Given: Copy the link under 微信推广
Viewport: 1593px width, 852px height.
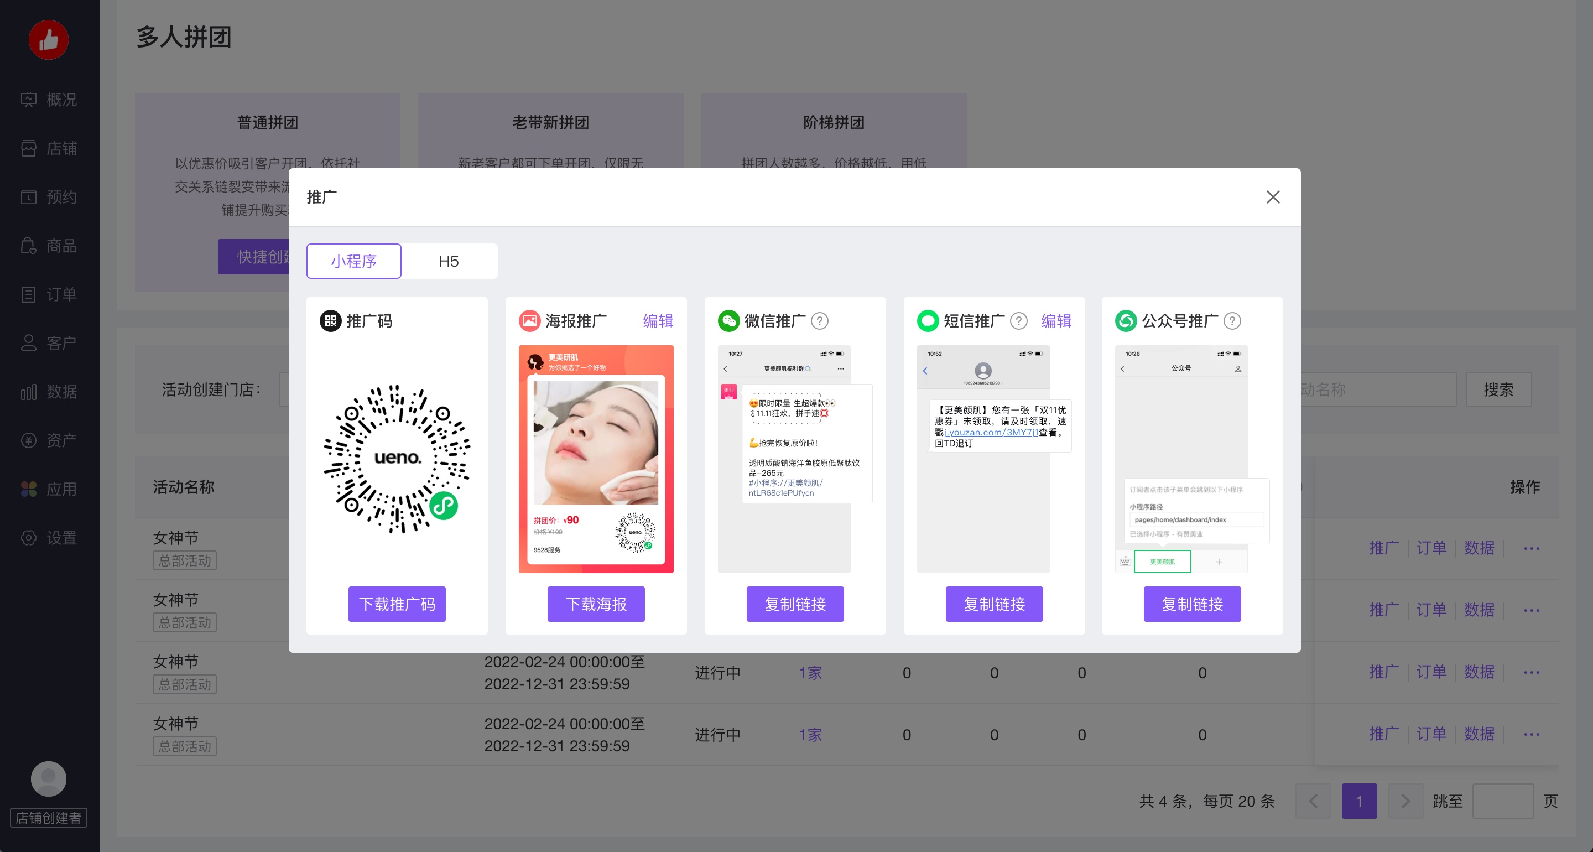Looking at the screenshot, I should [x=795, y=604].
